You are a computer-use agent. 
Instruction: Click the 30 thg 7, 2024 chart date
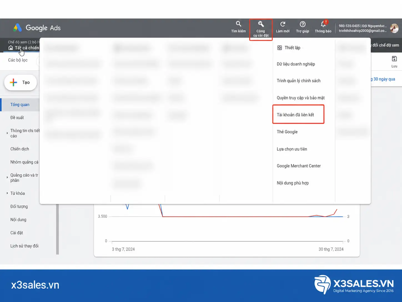[331, 249]
